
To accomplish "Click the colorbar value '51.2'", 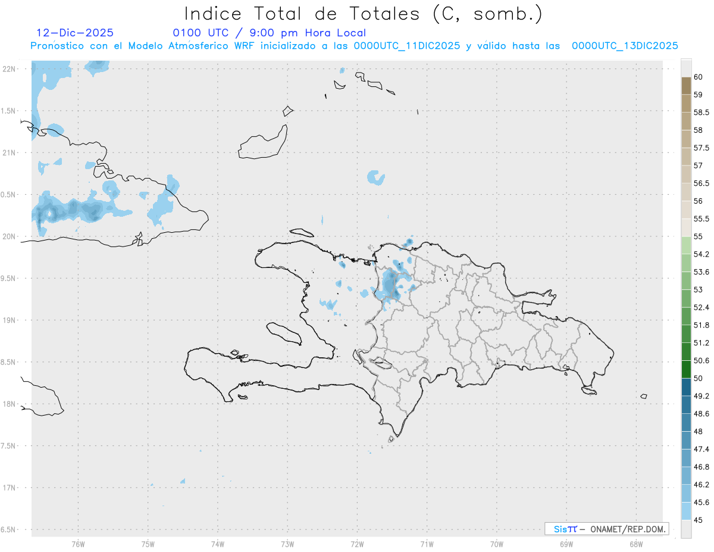I will point(702,343).
